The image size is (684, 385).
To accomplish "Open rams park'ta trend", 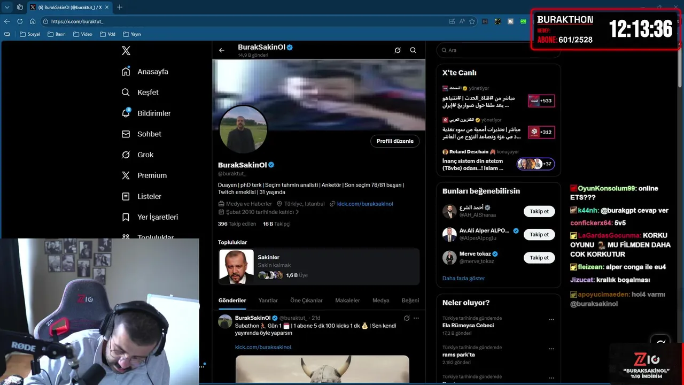I will pyautogui.click(x=458, y=355).
